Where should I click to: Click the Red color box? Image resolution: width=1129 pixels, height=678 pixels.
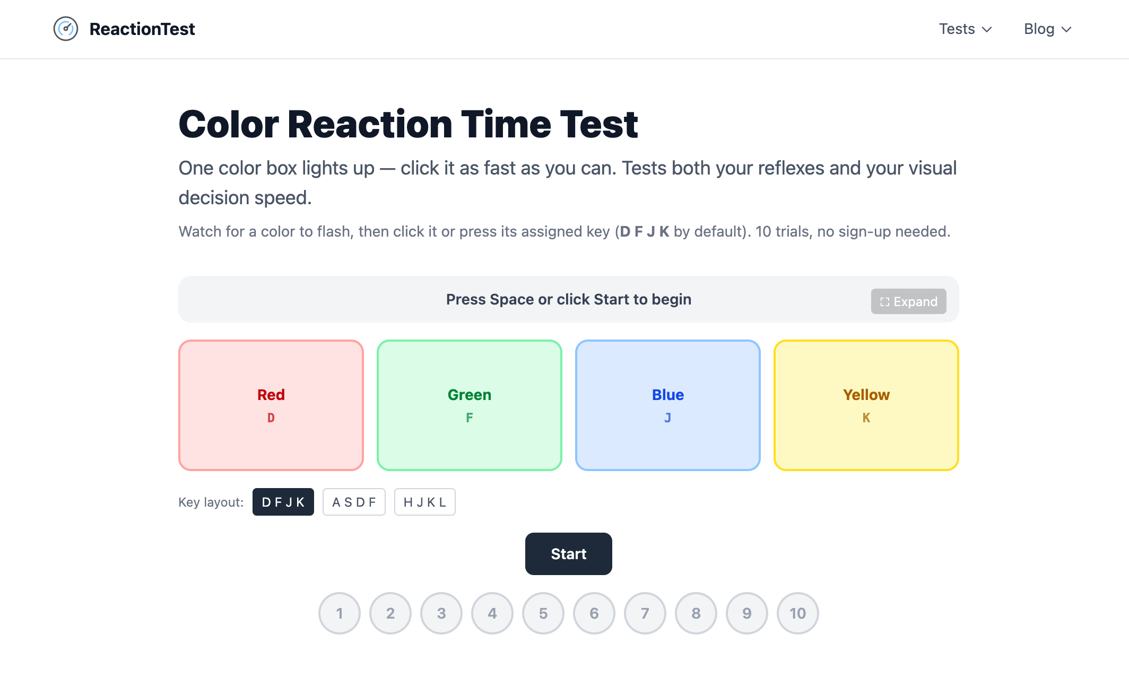pyautogui.click(x=271, y=405)
